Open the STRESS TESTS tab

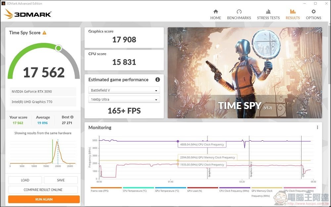[268, 15]
